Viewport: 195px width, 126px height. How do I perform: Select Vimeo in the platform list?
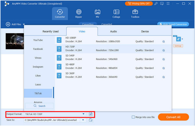tap(38, 58)
